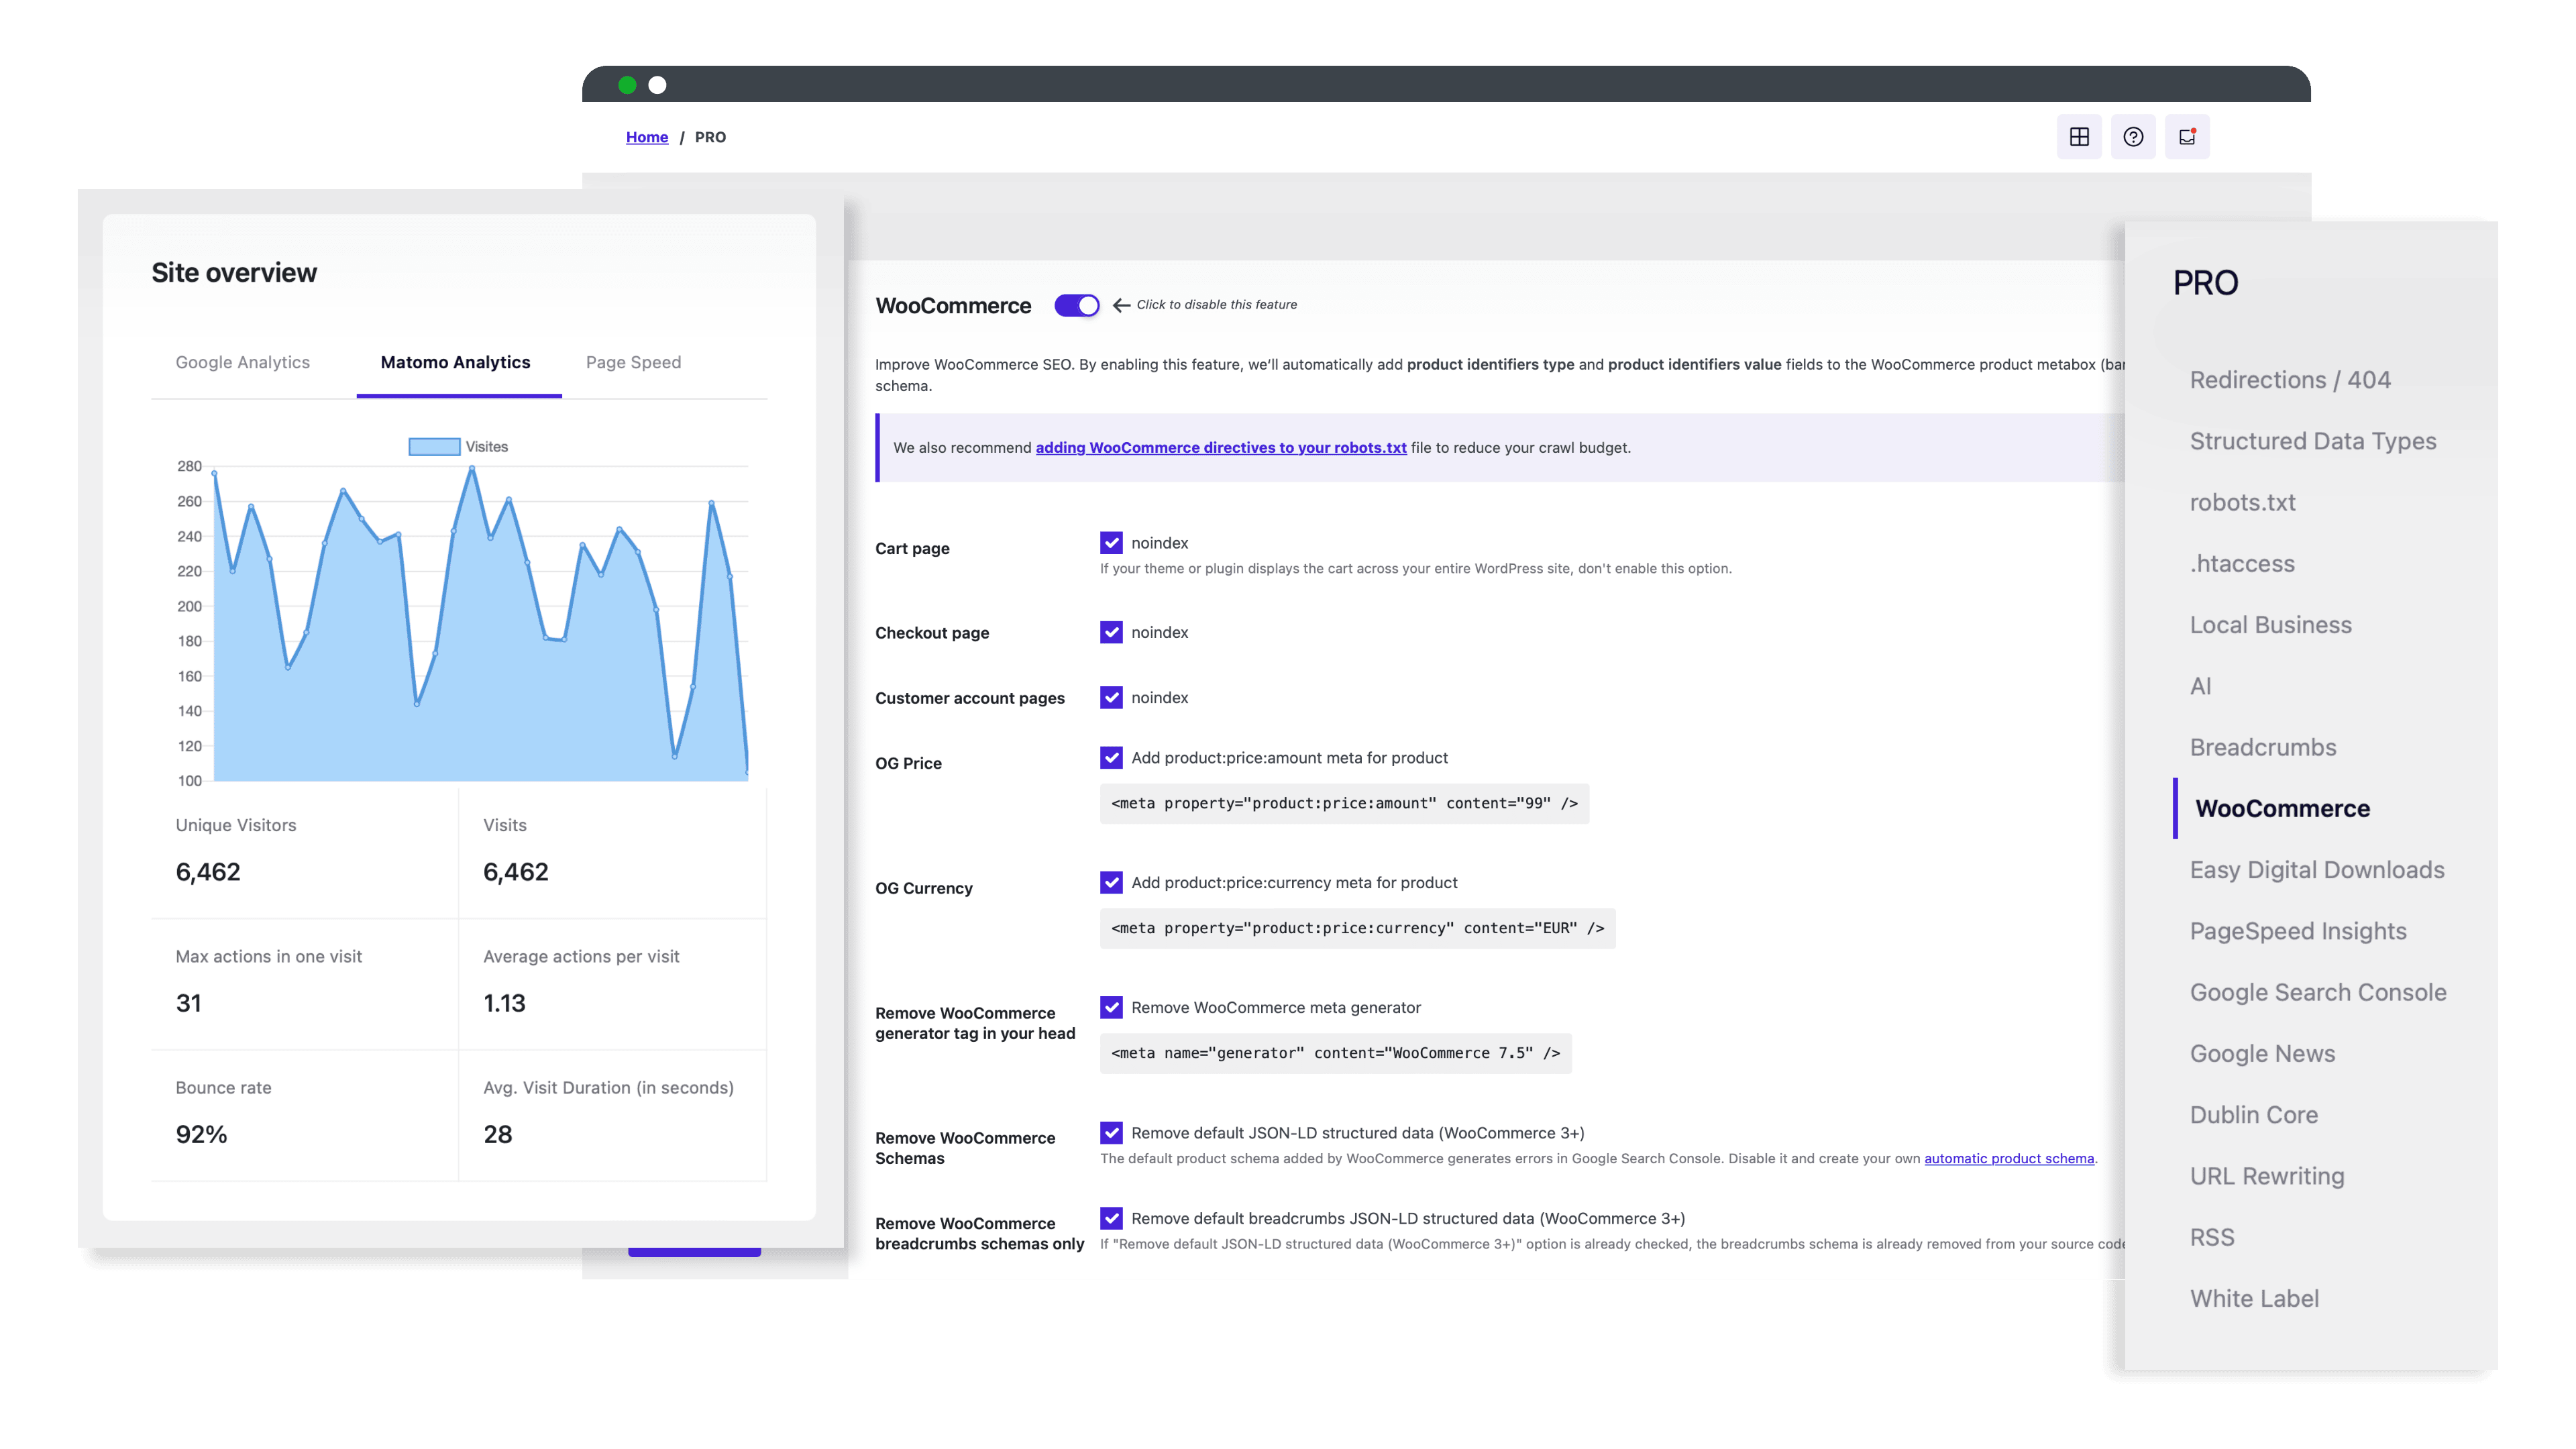Click the help/question mark icon
The width and height of the screenshot is (2576, 1449).
pyautogui.click(x=2132, y=136)
